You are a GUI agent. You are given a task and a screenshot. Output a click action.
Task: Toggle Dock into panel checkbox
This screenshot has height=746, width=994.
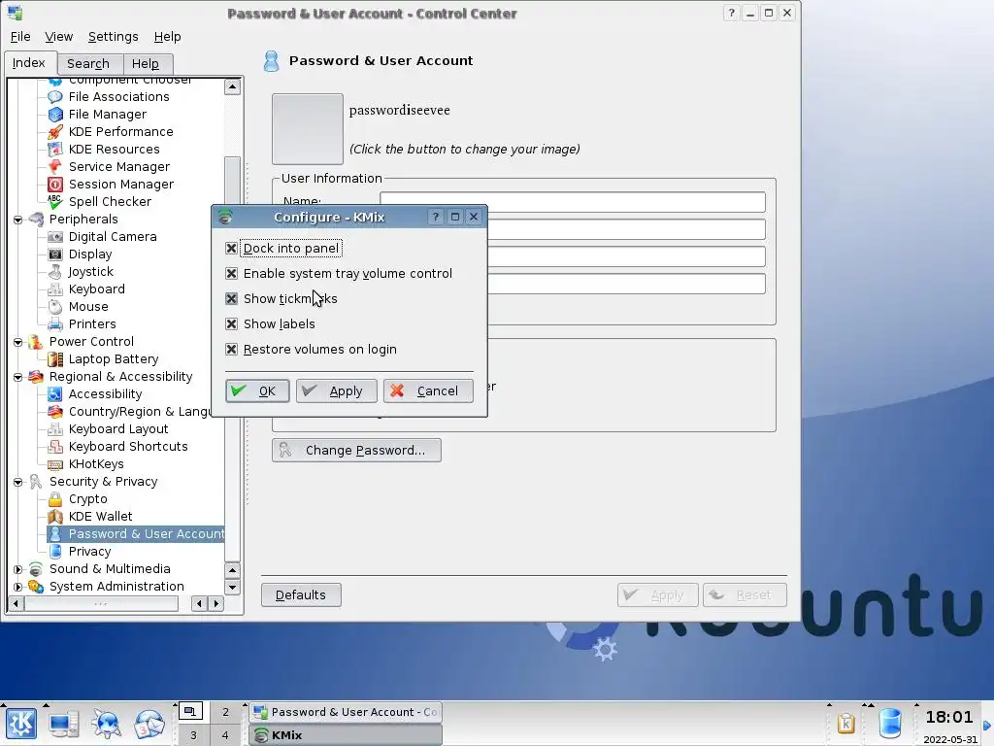click(x=231, y=248)
